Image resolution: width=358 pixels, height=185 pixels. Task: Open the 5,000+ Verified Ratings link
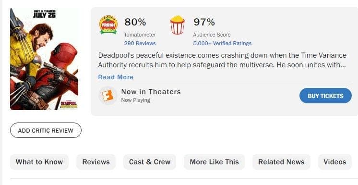[222, 43]
